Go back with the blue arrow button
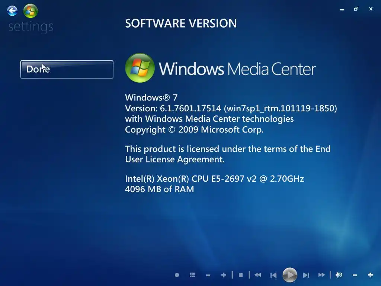The height and width of the screenshot is (286, 381). point(12,11)
